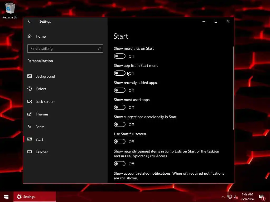Viewport: 270px width, 202px height.
Task: Click the Settings gear in the taskbar
Action: (19, 197)
